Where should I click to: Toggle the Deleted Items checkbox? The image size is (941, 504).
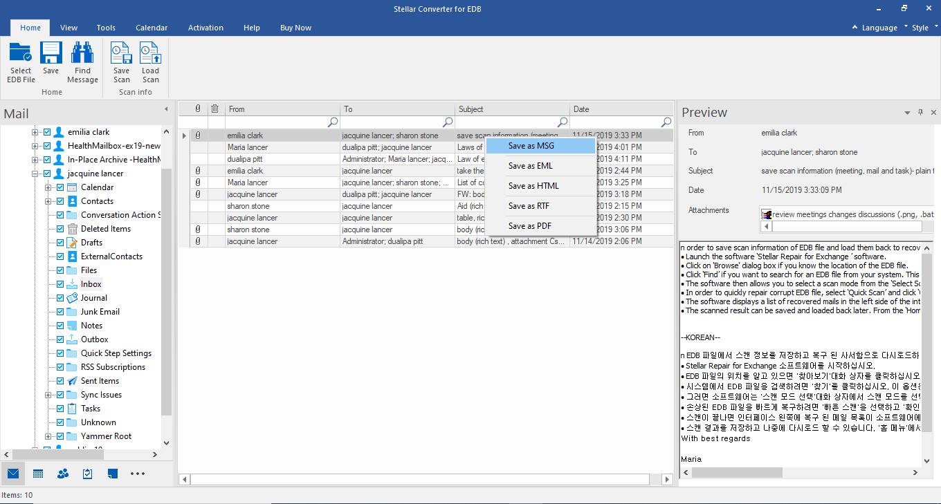coord(60,229)
